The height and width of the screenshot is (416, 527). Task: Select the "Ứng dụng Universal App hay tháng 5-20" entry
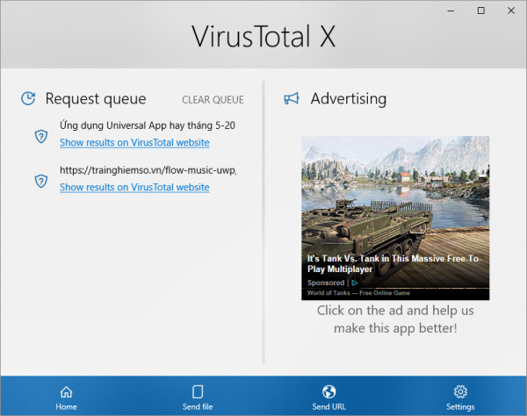tap(148, 126)
